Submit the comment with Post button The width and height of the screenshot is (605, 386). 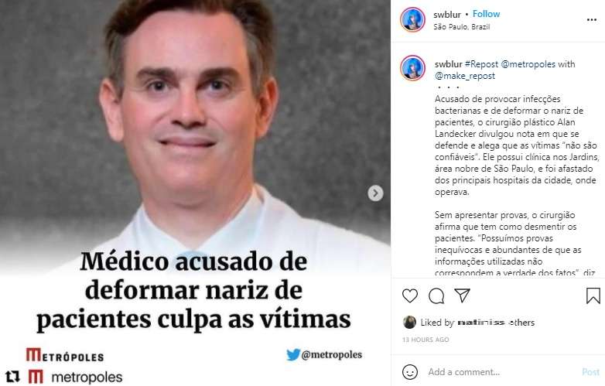coord(590,372)
